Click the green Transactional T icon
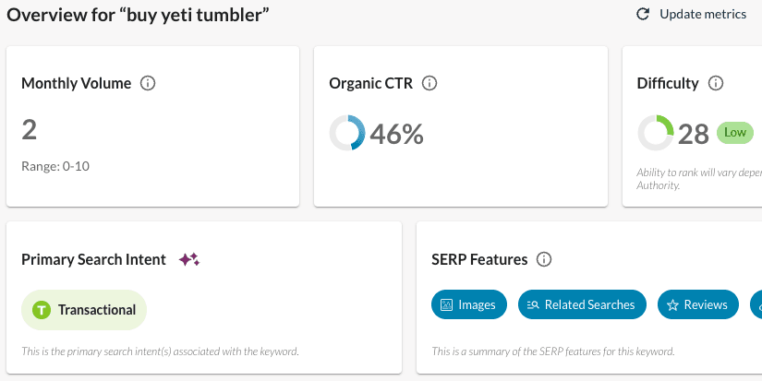The image size is (762, 381). coord(42,310)
